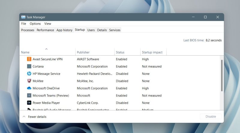240x133 pixels.
Task: Maximize the Task Manager window
Action: (205, 17)
